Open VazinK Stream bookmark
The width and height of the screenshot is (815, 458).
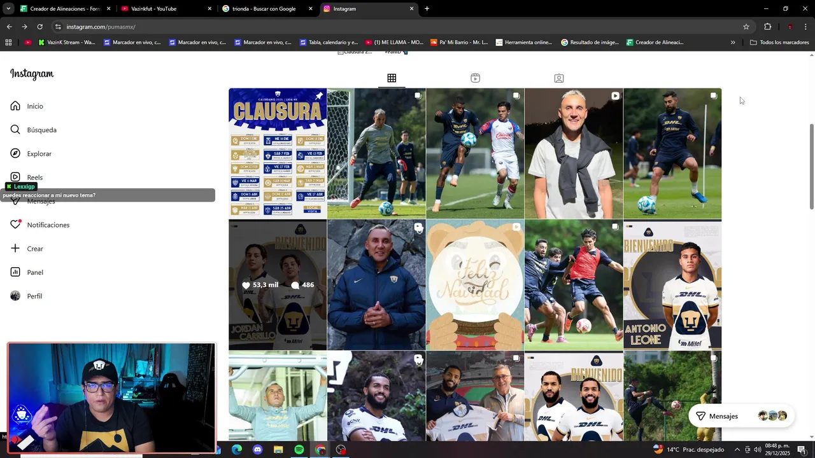click(67, 43)
